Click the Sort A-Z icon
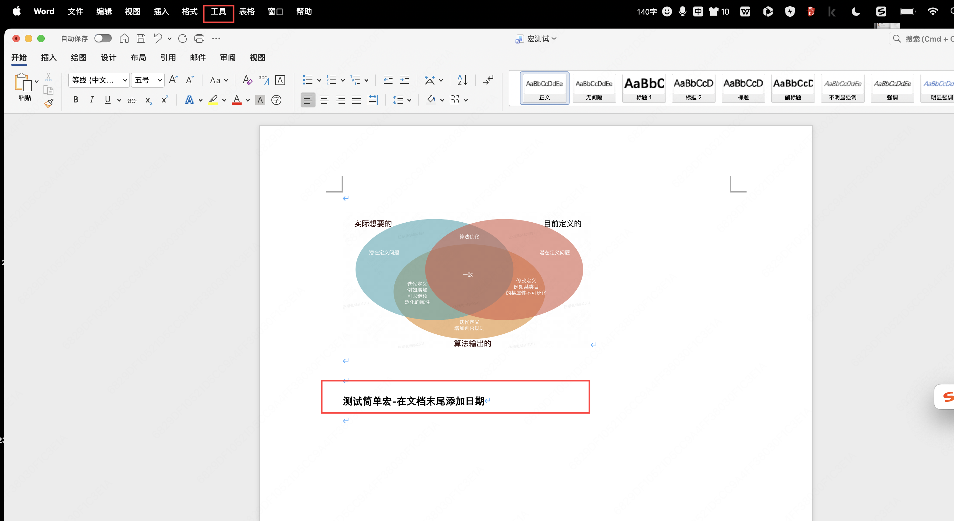The height and width of the screenshot is (521, 954). [462, 80]
